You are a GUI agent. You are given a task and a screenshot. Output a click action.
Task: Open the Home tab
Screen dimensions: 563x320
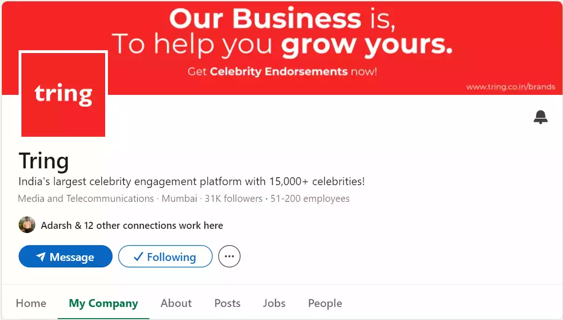point(31,303)
